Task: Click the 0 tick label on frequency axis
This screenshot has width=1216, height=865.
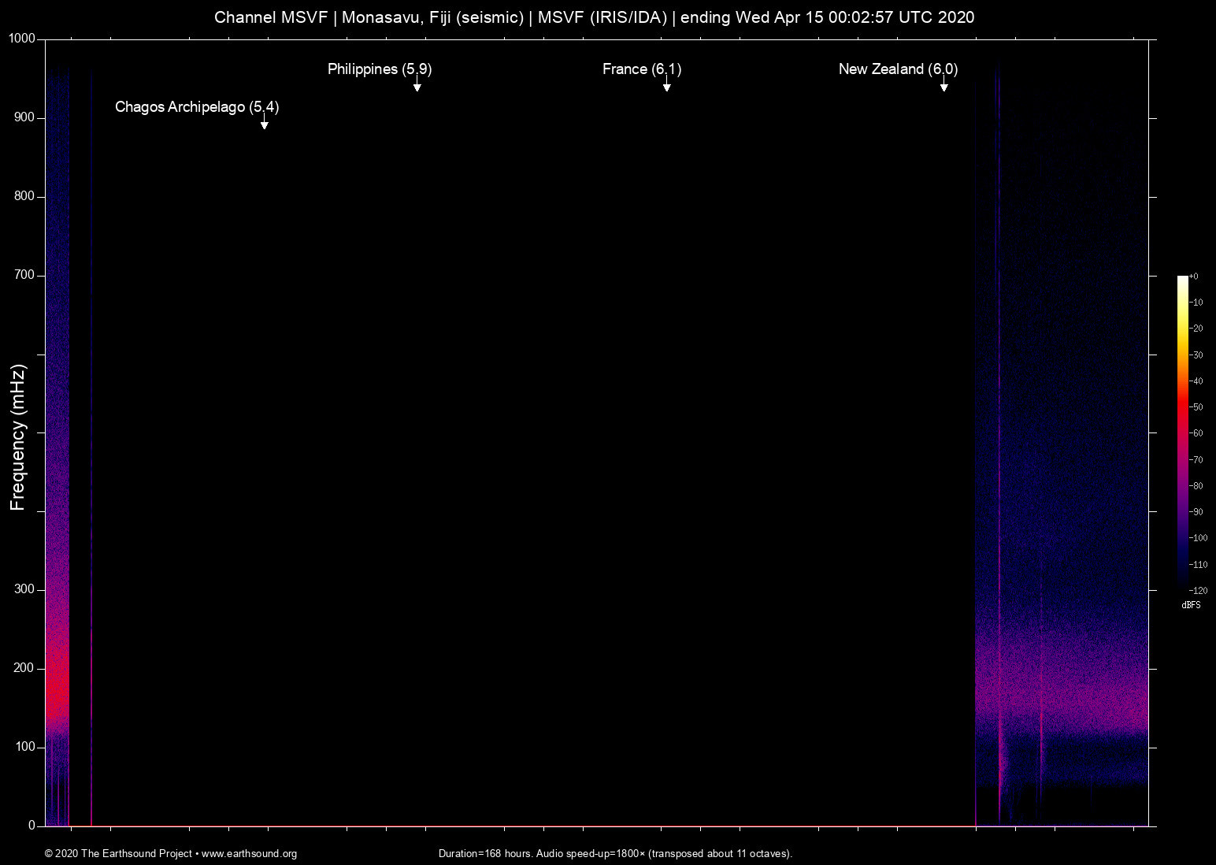Action: 32,826
